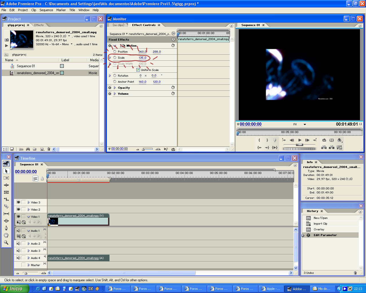Step back one frame in program monitor
The width and height of the screenshot is (366, 293).
(x=292, y=140)
